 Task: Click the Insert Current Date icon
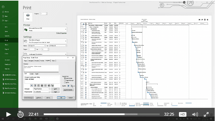(42, 85)
